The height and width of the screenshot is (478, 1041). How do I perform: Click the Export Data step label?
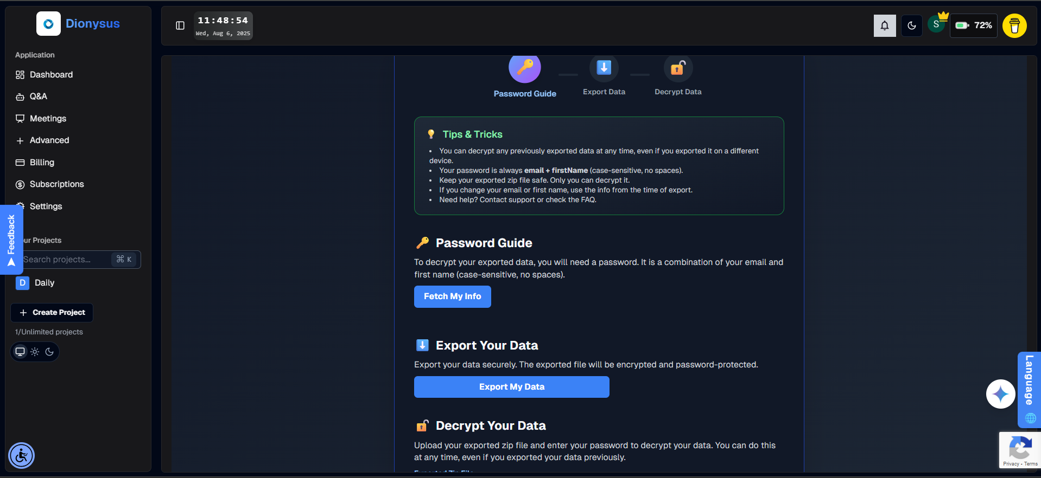point(604,92)
